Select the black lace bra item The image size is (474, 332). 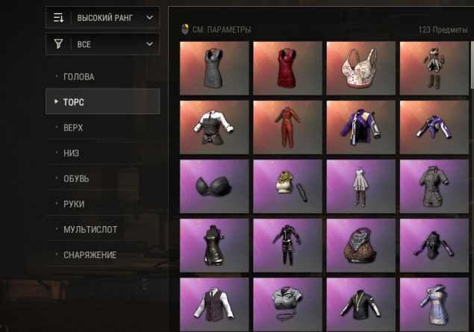coord(214,187)
